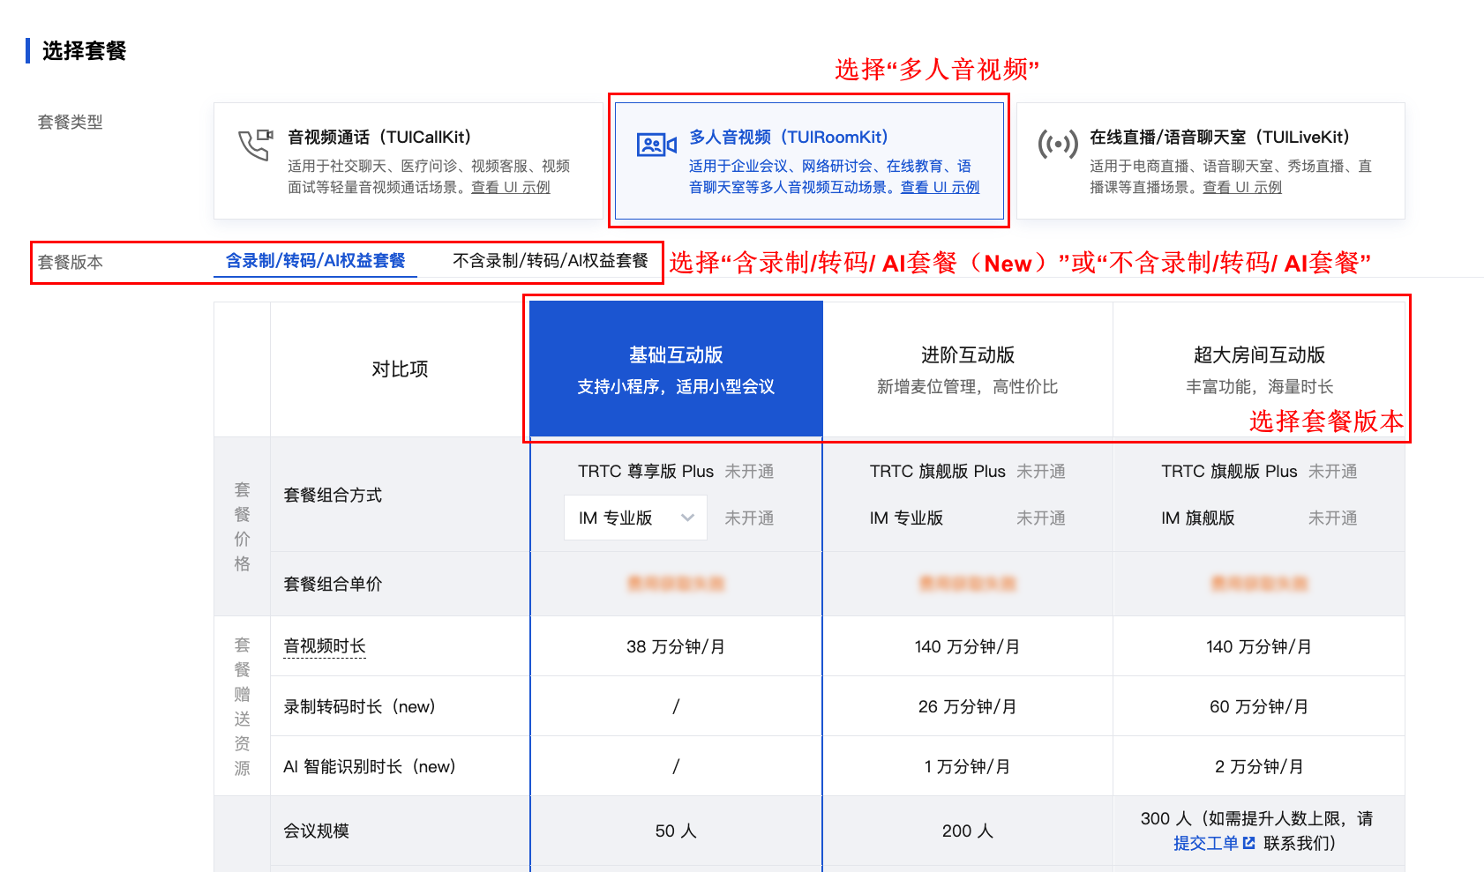Click IM 旗舰版 text in last column
Screen dimensions: 1484x872
click(x=1197, y=518)
